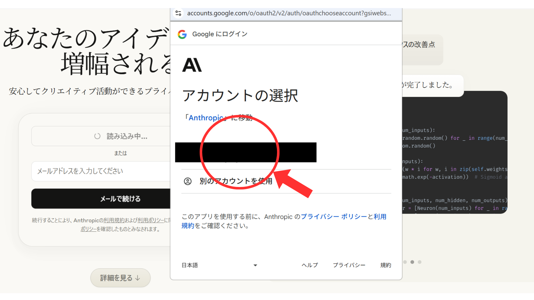Click the 詳細を見る button

120,278
